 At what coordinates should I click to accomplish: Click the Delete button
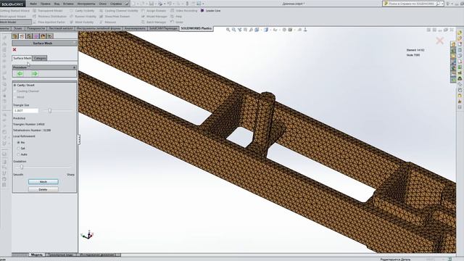(43, 189)
